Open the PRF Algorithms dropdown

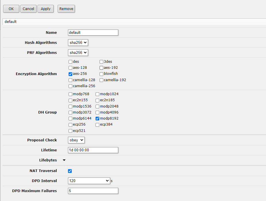[x=78, y=53]
